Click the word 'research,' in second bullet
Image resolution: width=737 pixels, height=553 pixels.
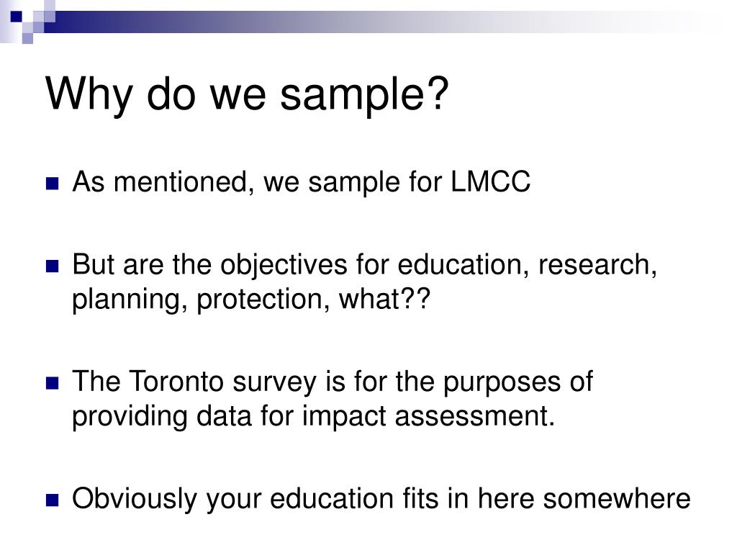tap(597, 265)
